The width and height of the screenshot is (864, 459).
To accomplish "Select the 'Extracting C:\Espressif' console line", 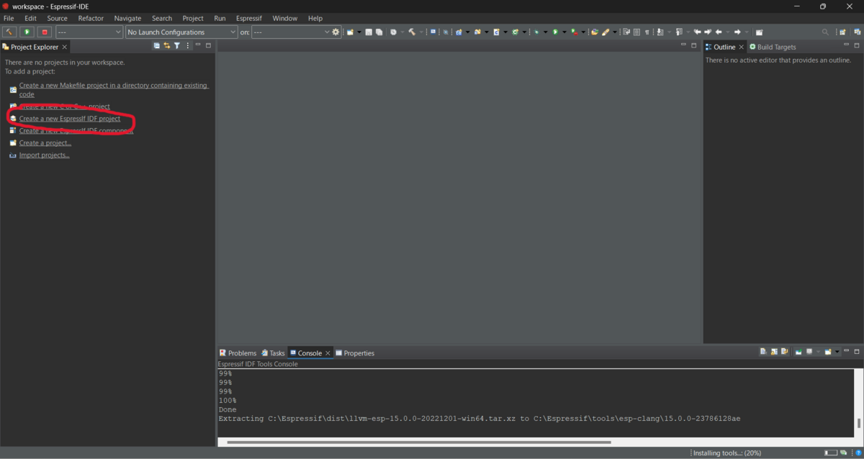I will point(480,419).
